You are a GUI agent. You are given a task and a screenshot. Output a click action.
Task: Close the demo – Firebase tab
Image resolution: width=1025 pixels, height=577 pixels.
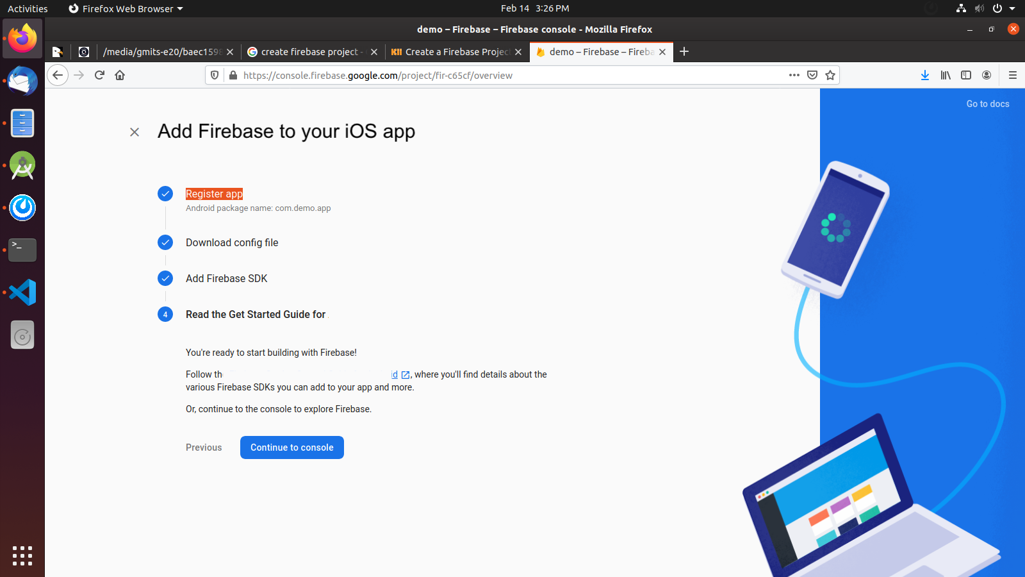(x=662, y=52)
